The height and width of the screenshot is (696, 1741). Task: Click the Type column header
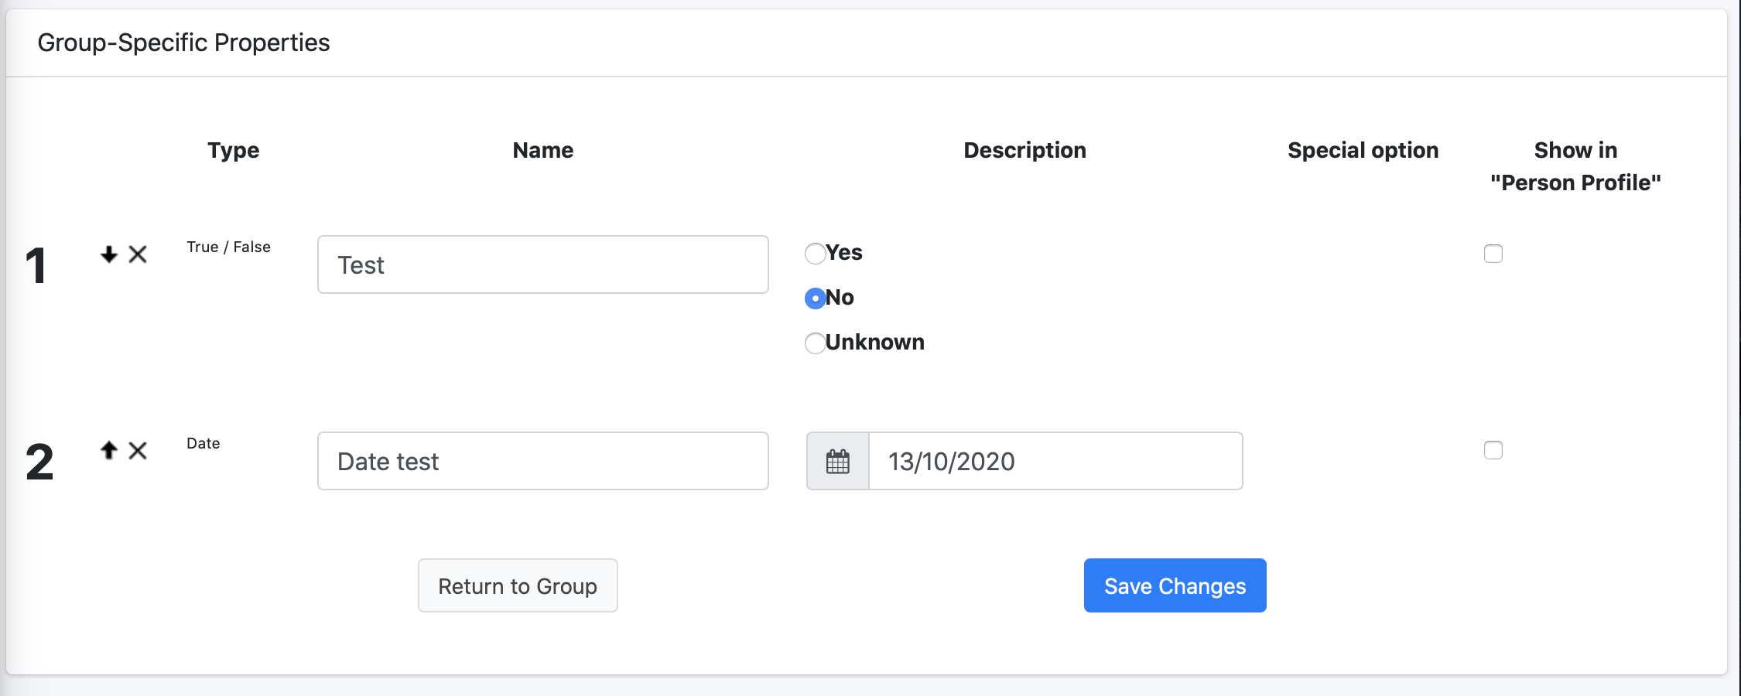click(x=234, y=150)
